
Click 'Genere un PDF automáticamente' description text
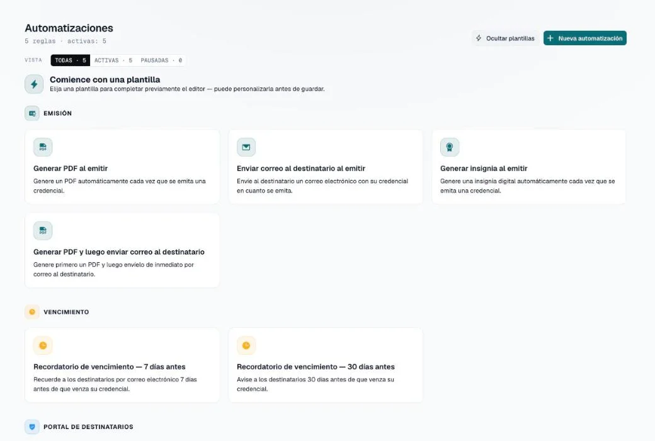point(120,186)
